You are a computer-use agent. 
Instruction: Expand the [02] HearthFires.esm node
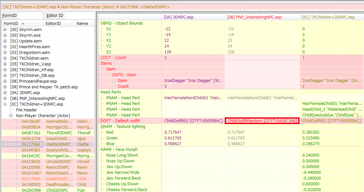point(5,47)
